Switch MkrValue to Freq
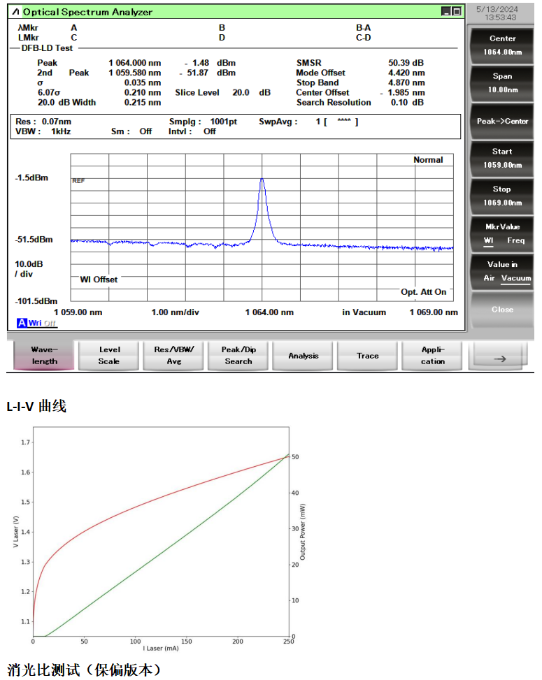The image size is (542, 680). tap(516, 240)
